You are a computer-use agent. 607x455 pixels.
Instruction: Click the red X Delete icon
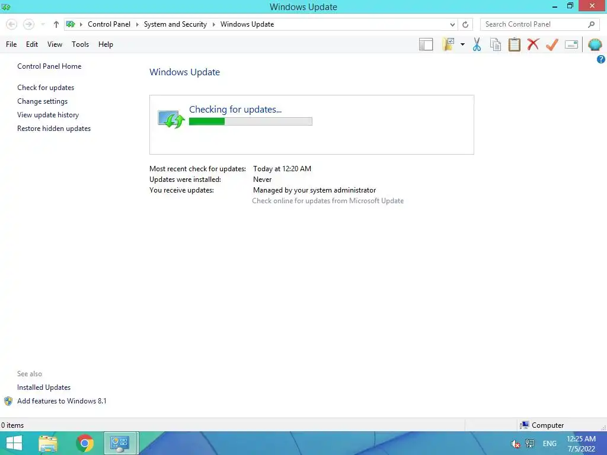pyautogui.click(x=533, y=44)
